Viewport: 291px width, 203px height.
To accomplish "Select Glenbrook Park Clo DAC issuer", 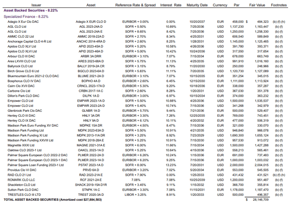I will tap(25, 111).
